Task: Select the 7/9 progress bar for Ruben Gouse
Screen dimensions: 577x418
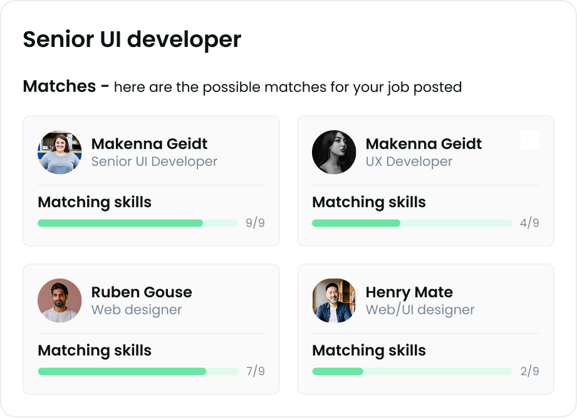Action: coord(138,371)
